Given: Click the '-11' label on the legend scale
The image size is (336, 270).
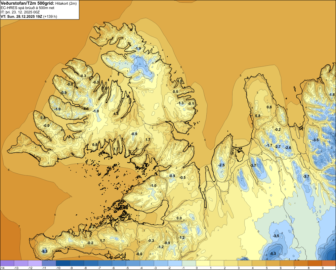Looking at the screenshot, I should pos(44,268).
